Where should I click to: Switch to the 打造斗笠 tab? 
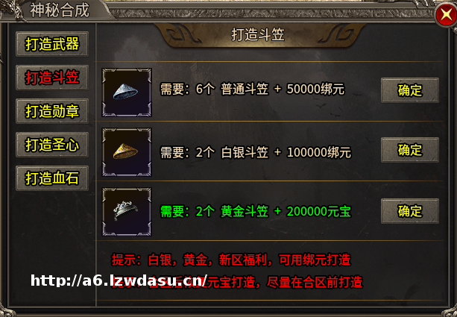point(52,78)
